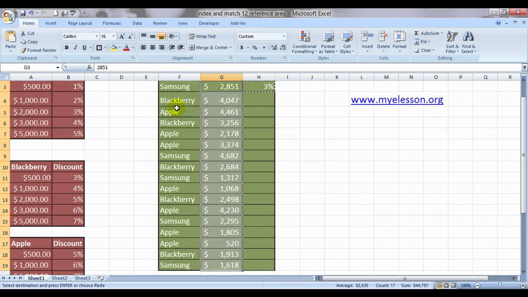Toggle center horizontal alignment
Viewport: 528px width, 297px height.
[x=153, y=47]
